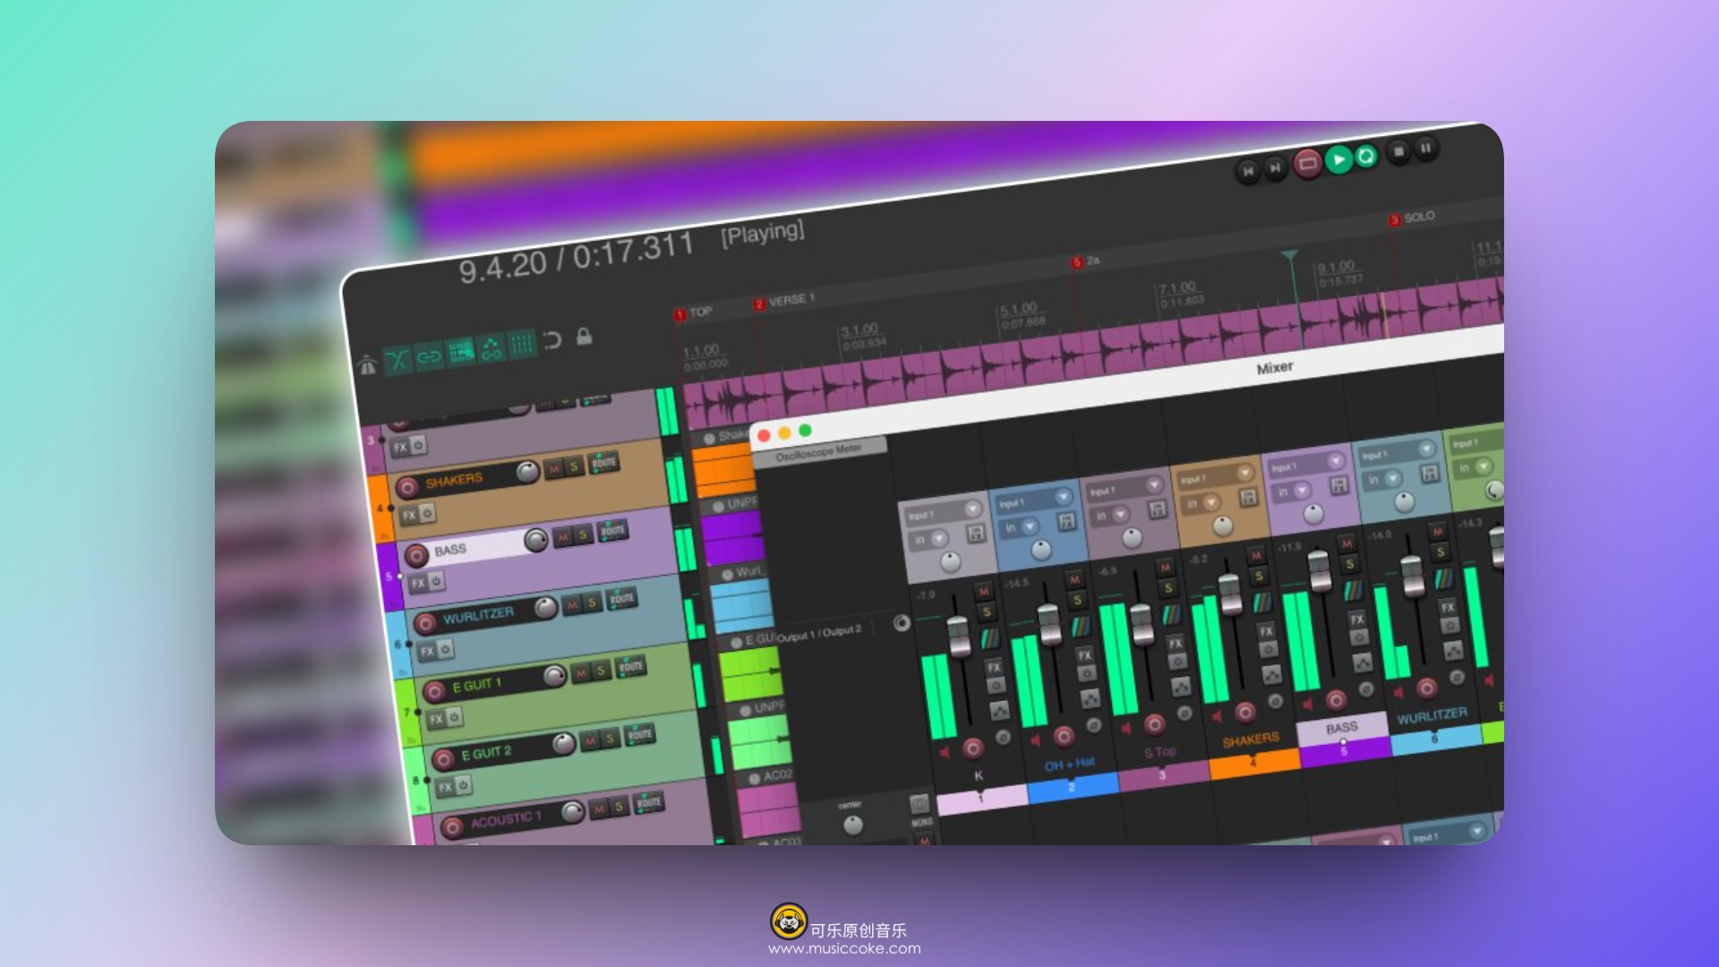Screen dimensions: 1719x967
Task: Open the FX button on the E GUIT 1 track
Action: pyautogui.click(x=436, y=719)
